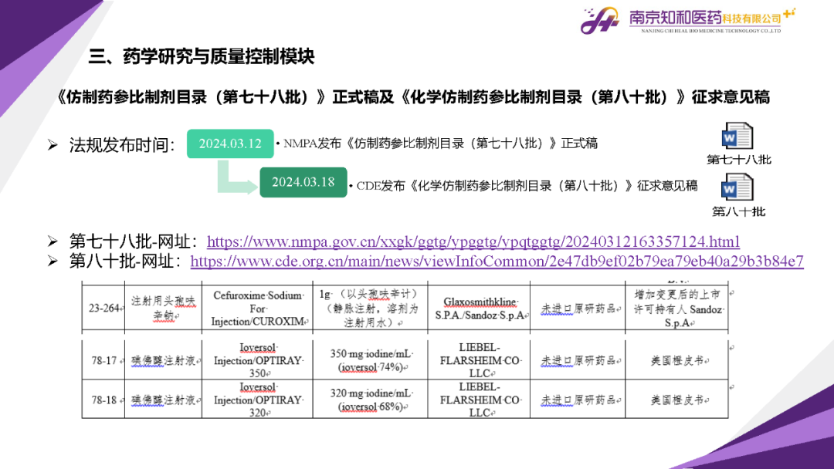Select the 第八十批 caption under the Word icon
Screen dimensions: 834x469
coord(738,211)
